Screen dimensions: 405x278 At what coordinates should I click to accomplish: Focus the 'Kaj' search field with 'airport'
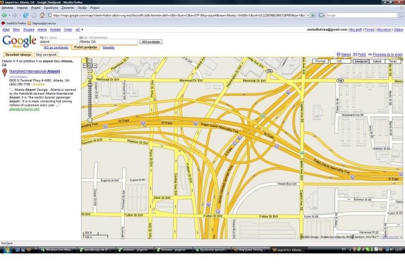pos(59,42)
